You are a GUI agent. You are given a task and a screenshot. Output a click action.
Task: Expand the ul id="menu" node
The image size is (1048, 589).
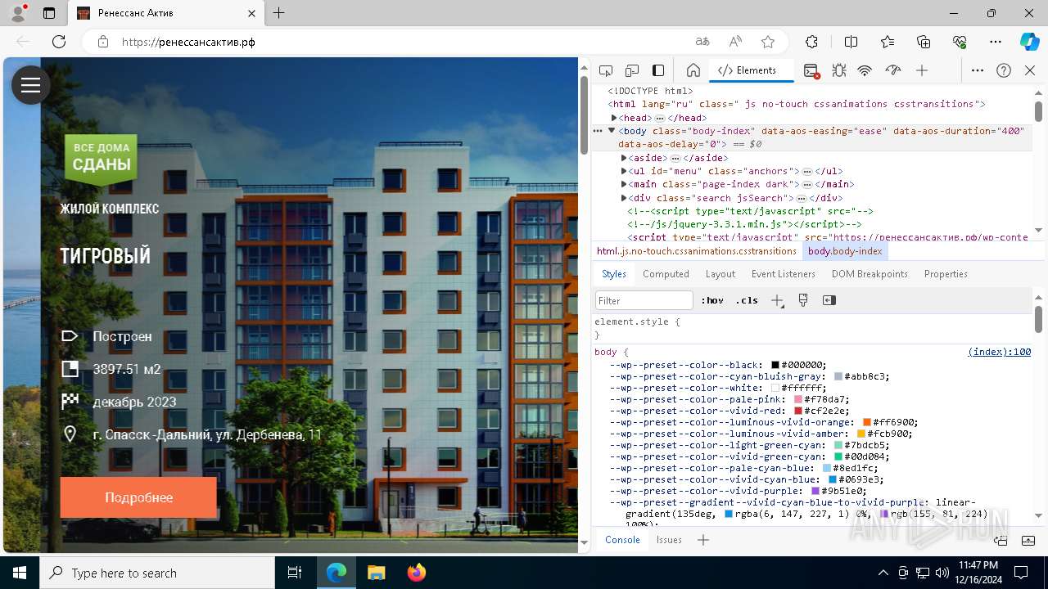tap(624, 171)
